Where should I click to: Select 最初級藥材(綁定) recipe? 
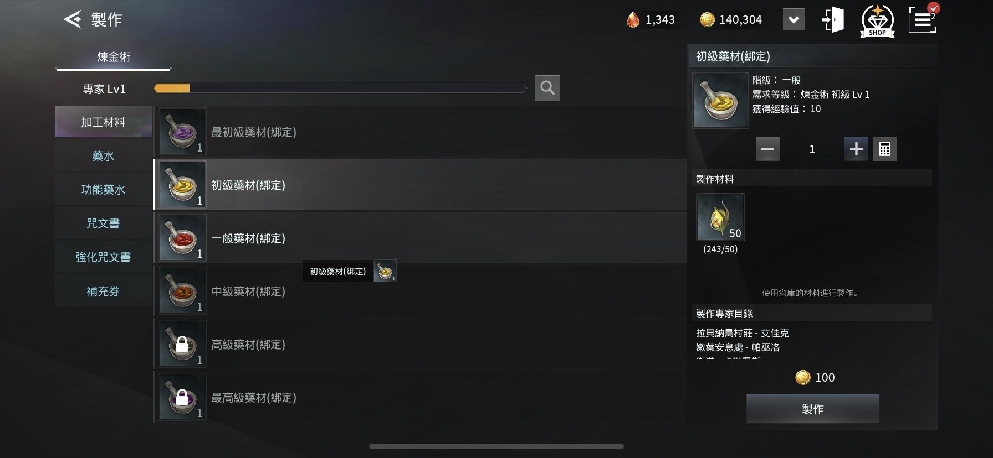coord(421,132)
